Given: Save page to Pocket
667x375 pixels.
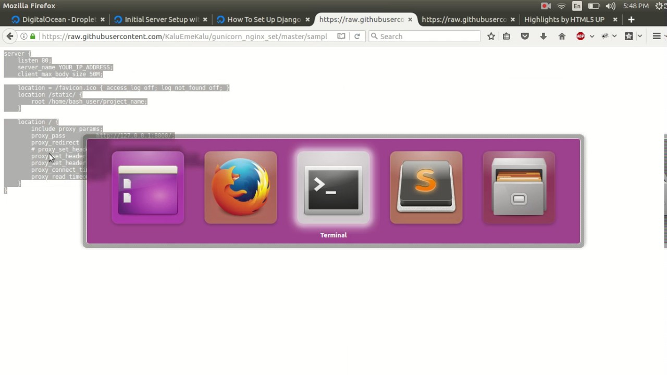Looking at the screenshot, I should tap(525, 36).
